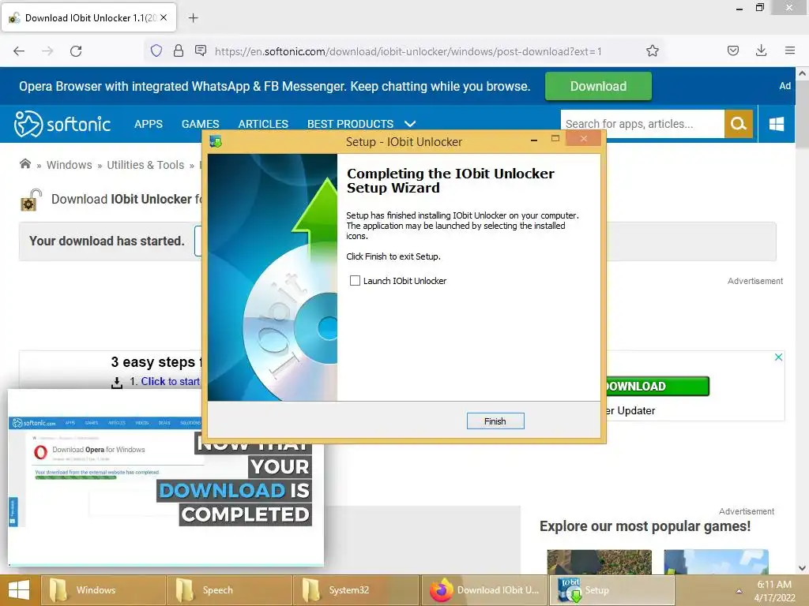This screenshot has height=606, width=809.
Task: Minimize the IObit Unlocker setup window
Action: [x=534, y=140]
